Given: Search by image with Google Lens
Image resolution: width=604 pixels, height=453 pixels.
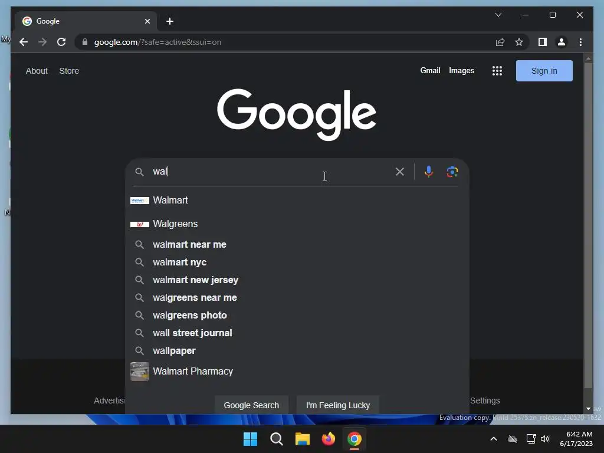Looking at the screenshot, I should [452, 172].
